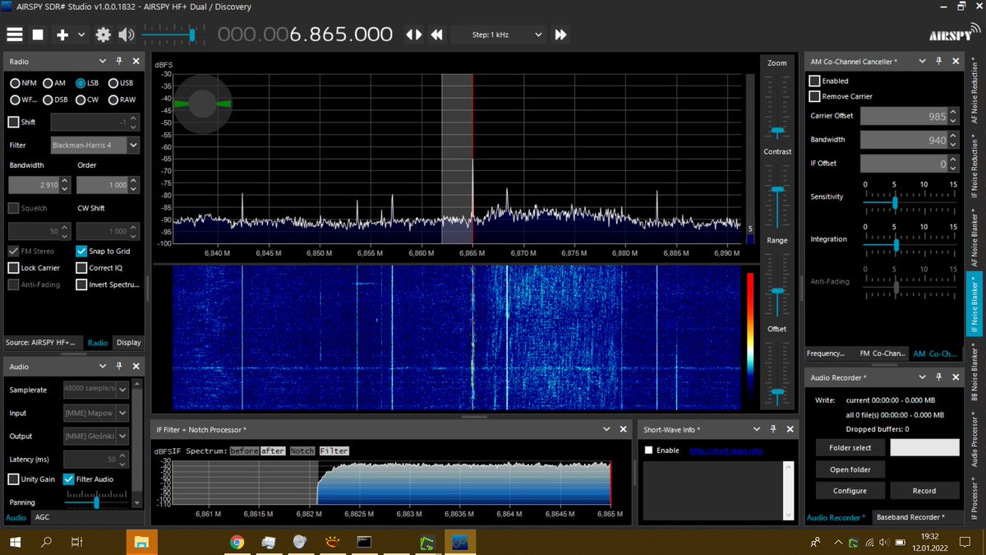Screen dimensions: 986x555
Task: Step frequency down with double-left arrows
Action: click(x=437, y=35)
